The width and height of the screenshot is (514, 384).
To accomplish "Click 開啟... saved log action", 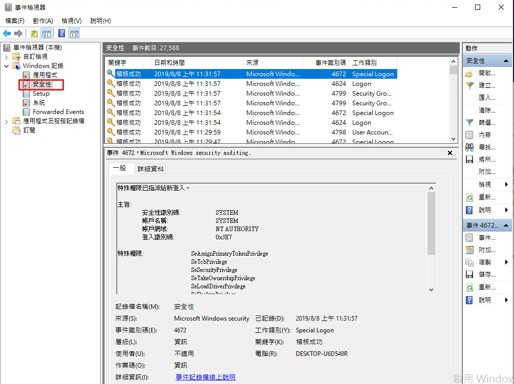I will pos(487,73).
